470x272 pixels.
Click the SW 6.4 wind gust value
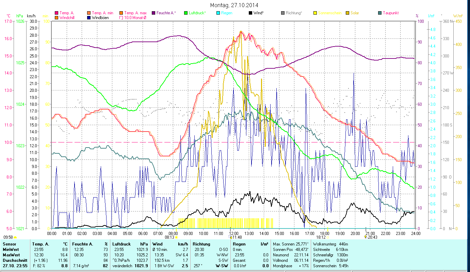182,255
